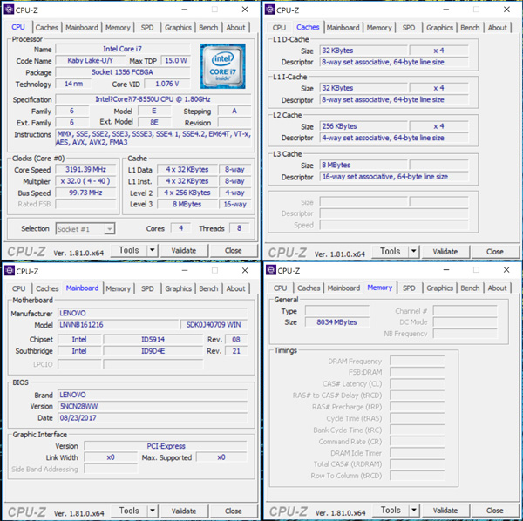Open Bench tab in the CPU window
This screenshot has height=521, width=523.
coord(208,28)
